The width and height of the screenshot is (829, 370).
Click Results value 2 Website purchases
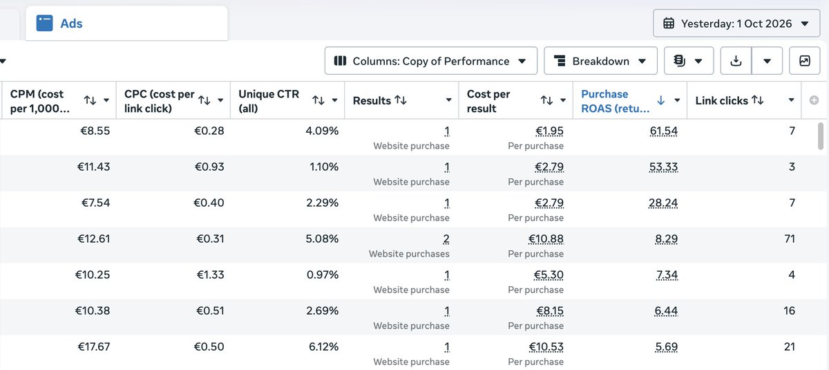(x=446, y=239)
